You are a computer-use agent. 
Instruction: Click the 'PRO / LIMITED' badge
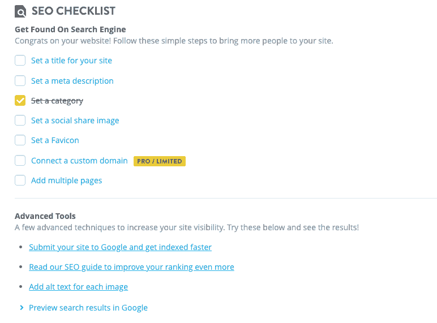pyautogui.click(x=160, y=161)
